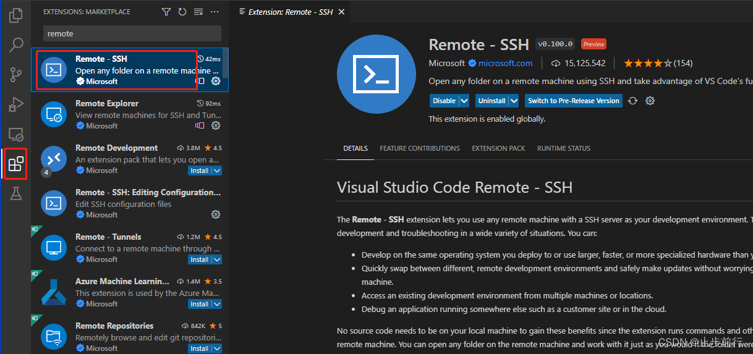Install the Remote - Tunnels extension

[200, 259]
